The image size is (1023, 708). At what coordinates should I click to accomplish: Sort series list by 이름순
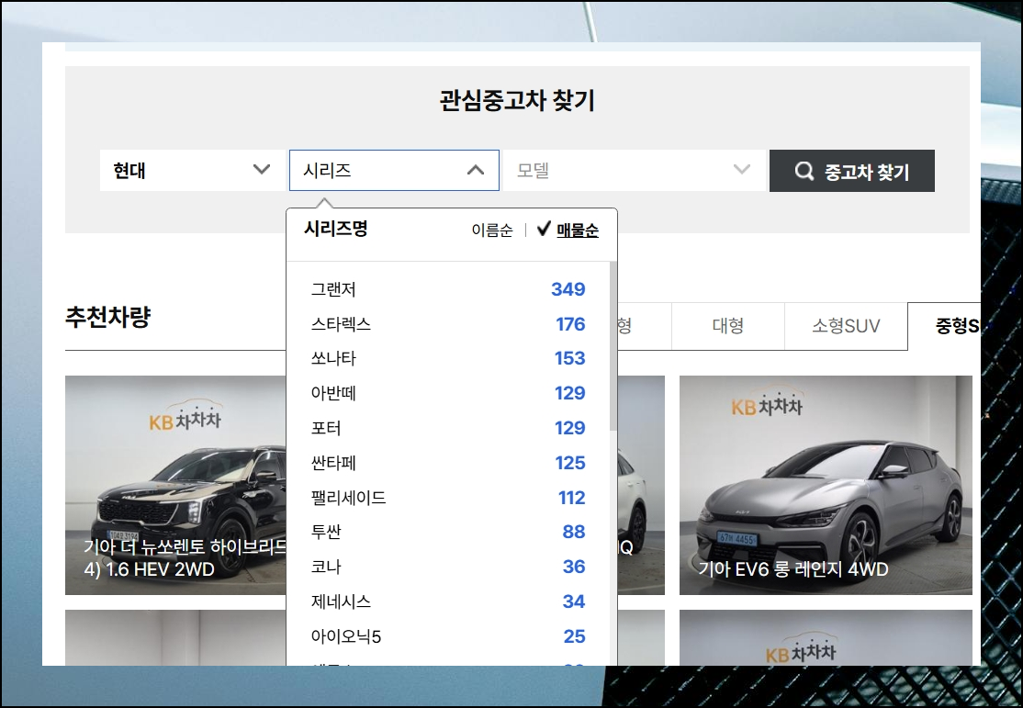click(492, 230)
